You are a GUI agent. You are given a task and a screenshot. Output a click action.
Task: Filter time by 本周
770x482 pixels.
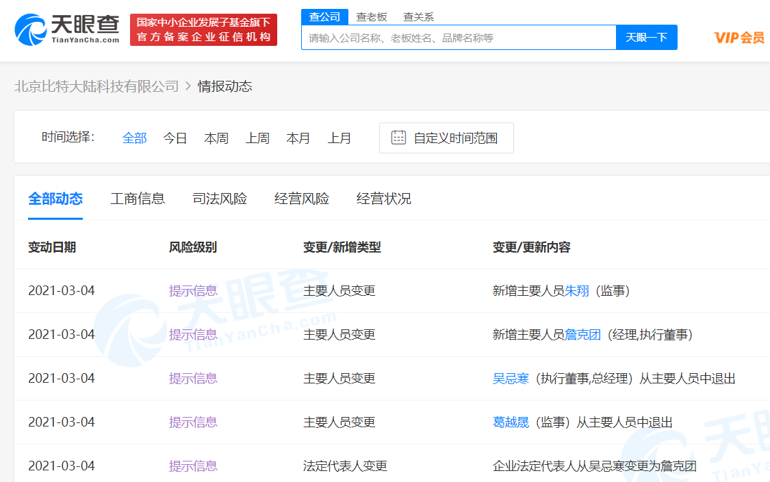216,138
